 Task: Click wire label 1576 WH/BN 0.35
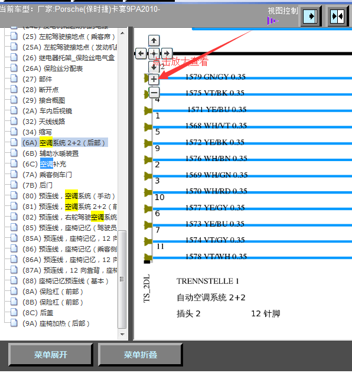216,158
